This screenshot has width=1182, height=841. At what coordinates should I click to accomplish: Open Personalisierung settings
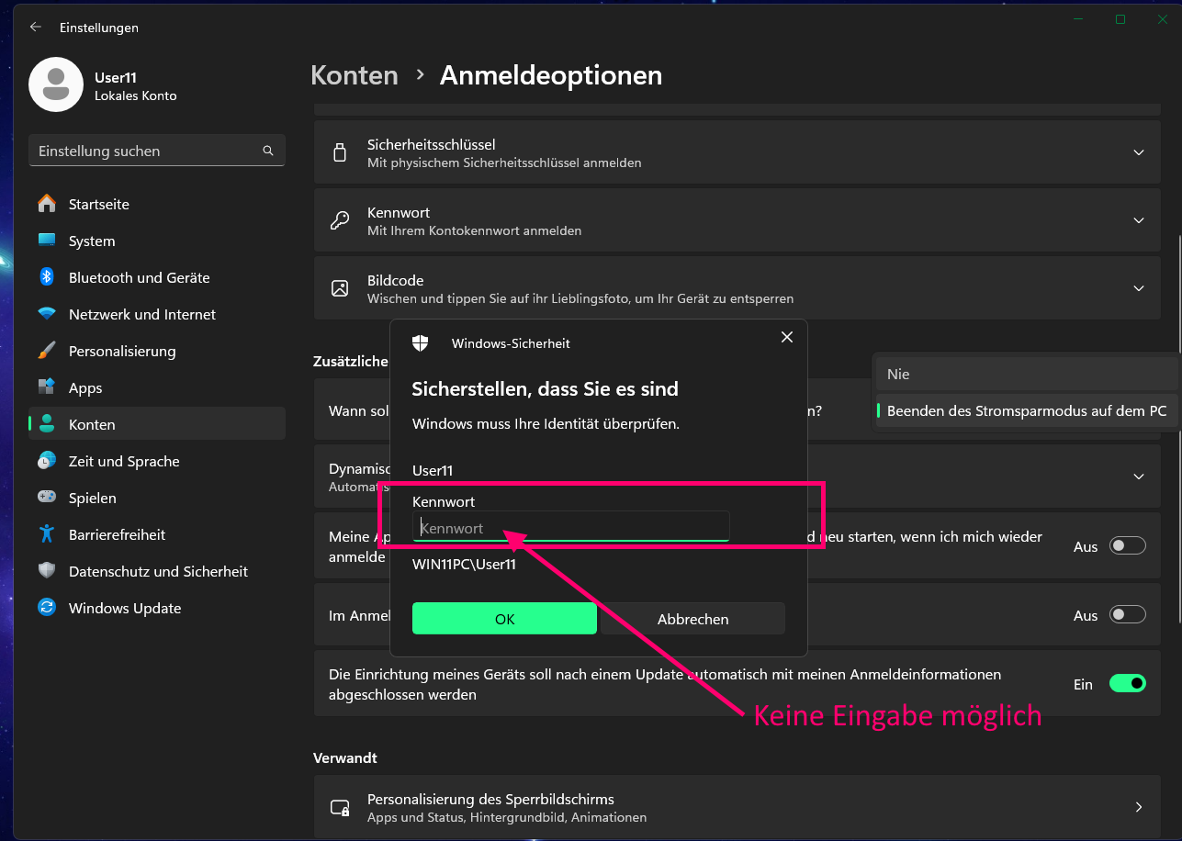(157, 351)
